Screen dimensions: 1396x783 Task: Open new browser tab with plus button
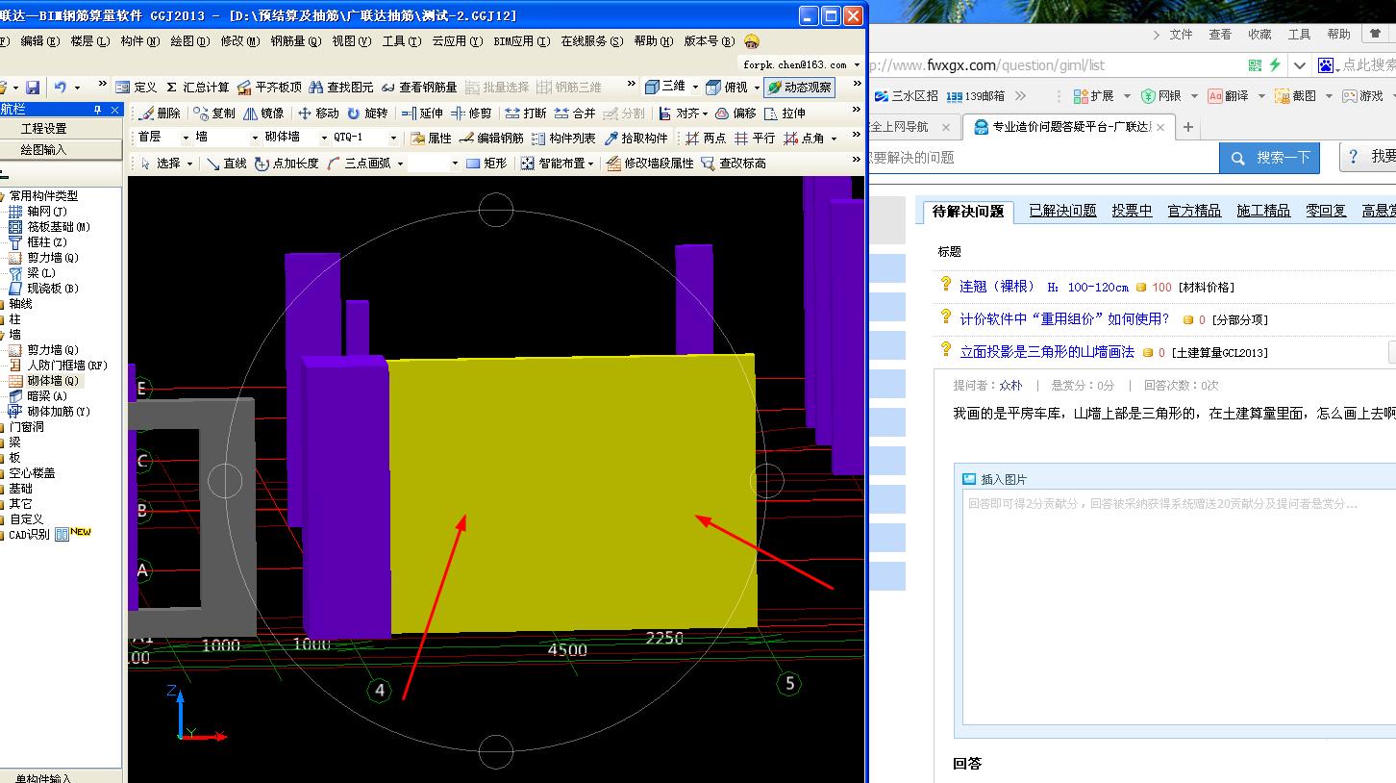coord(1188,127)
